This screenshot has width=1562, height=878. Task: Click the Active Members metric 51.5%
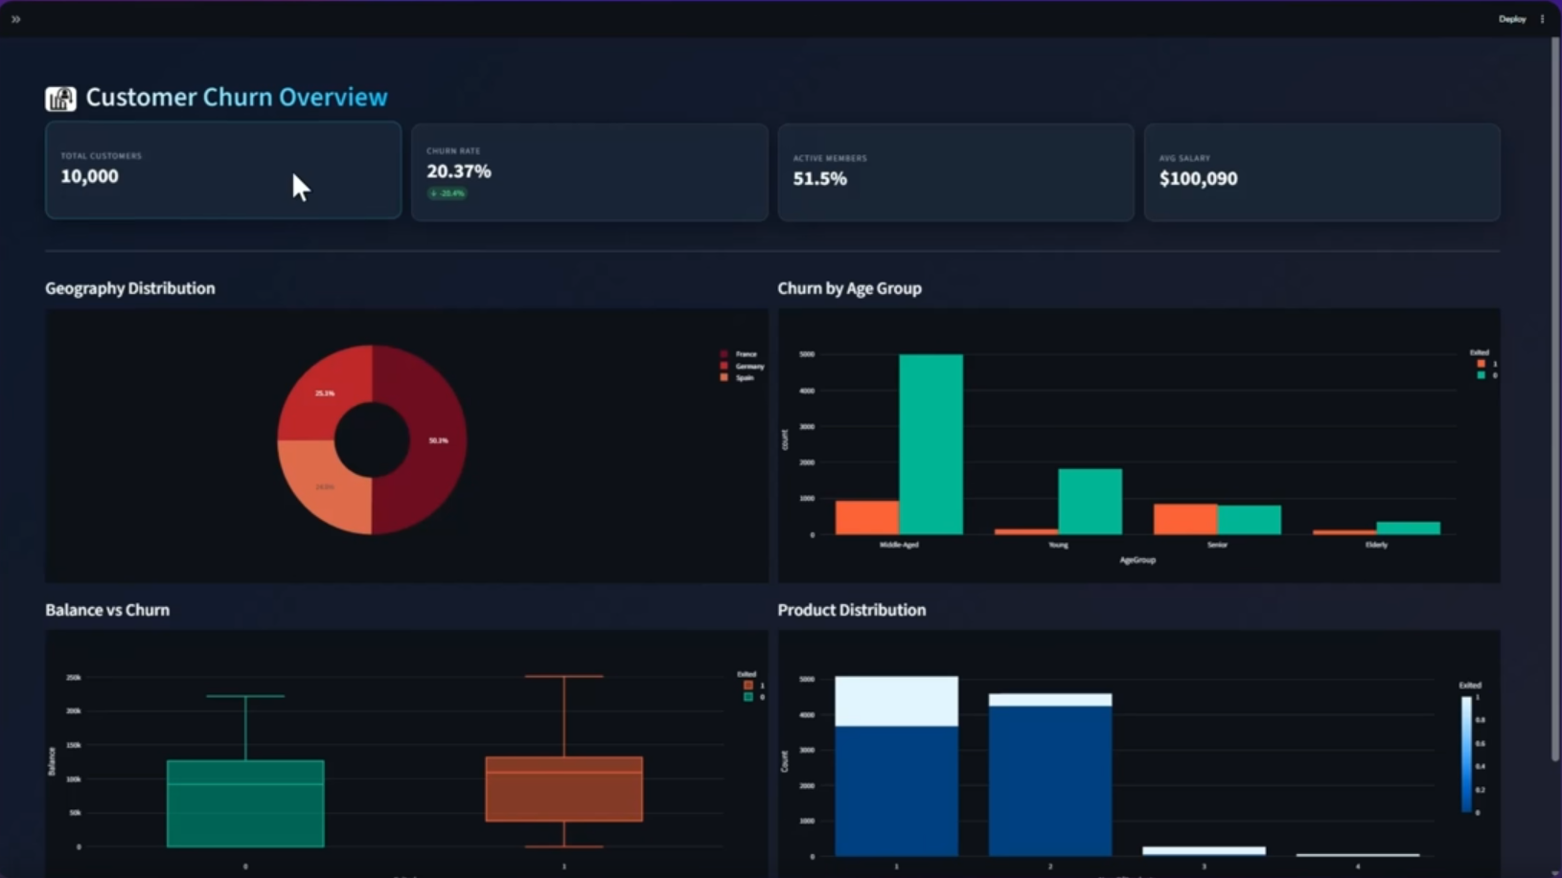(x=819, y=178)
